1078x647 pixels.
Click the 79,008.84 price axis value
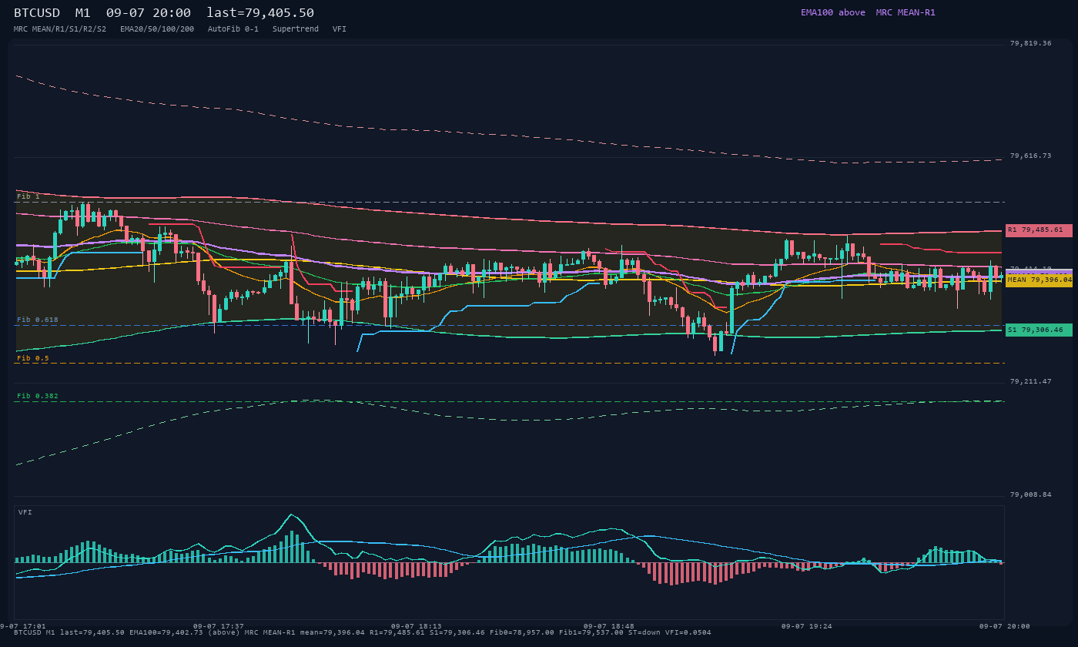[x=1031, y=494]
